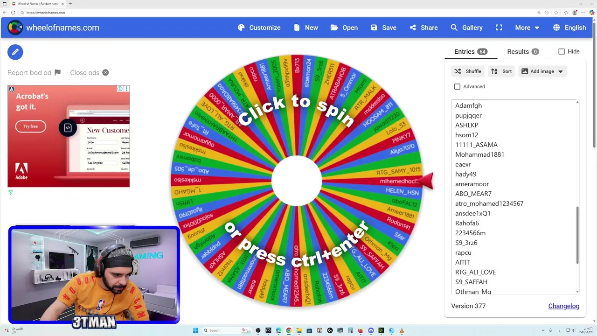The height and width of the screenshot is (336, 597).
Task: Save the current wheel
Action: coord(383,28)
